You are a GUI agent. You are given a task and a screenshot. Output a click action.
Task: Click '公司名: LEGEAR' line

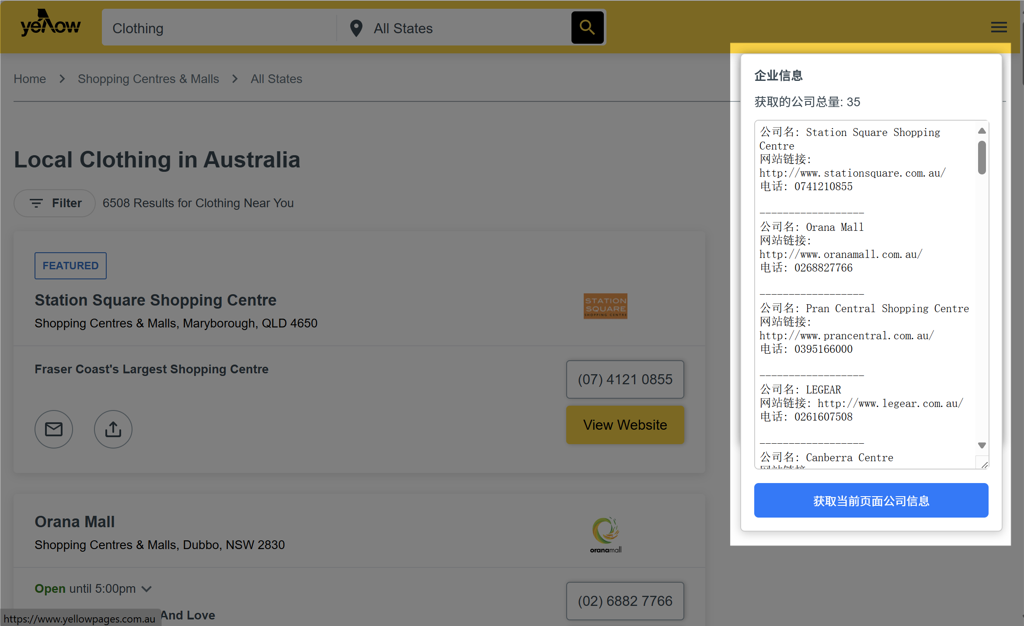800,390
